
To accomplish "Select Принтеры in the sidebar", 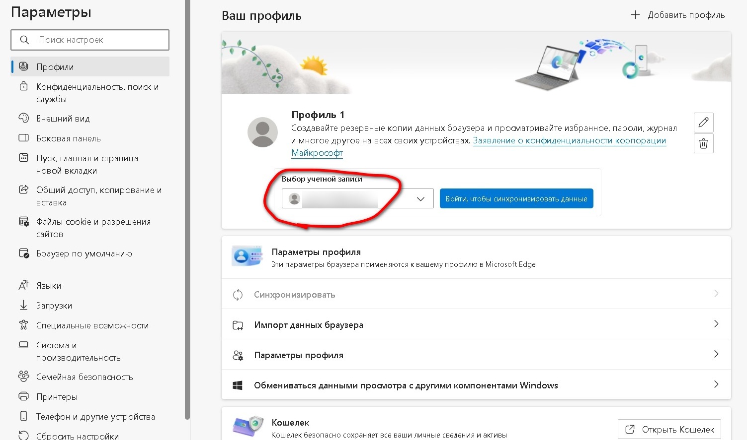I will pos(90,397).
